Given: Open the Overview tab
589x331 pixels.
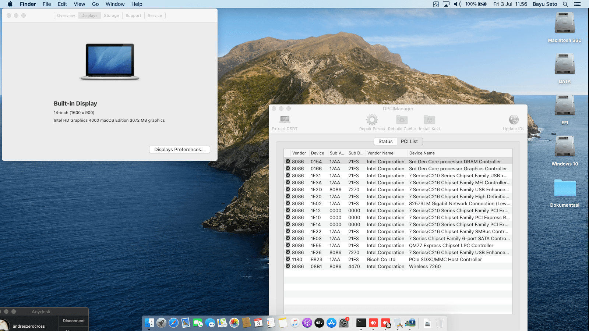Looking at the screenshot, I should click(x=66, y=15).
